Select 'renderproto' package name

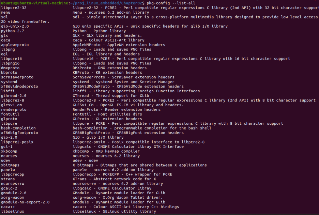tap(14, 110)
